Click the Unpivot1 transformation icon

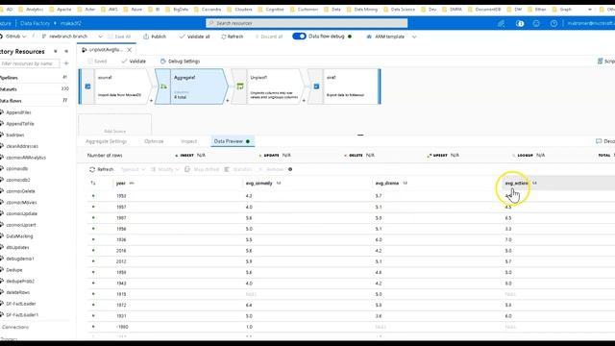(240, 86)
